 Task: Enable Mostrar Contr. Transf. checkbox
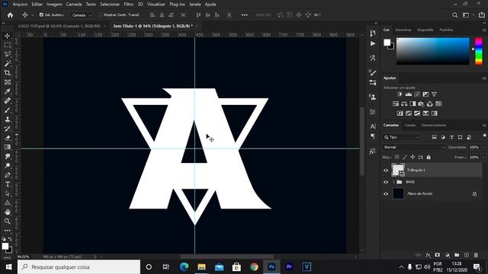(x=100, y=14)
